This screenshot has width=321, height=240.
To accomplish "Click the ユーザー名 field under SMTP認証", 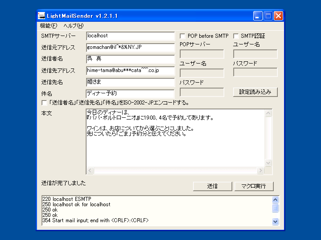I will pyautogui.click(x=255, y=54).
